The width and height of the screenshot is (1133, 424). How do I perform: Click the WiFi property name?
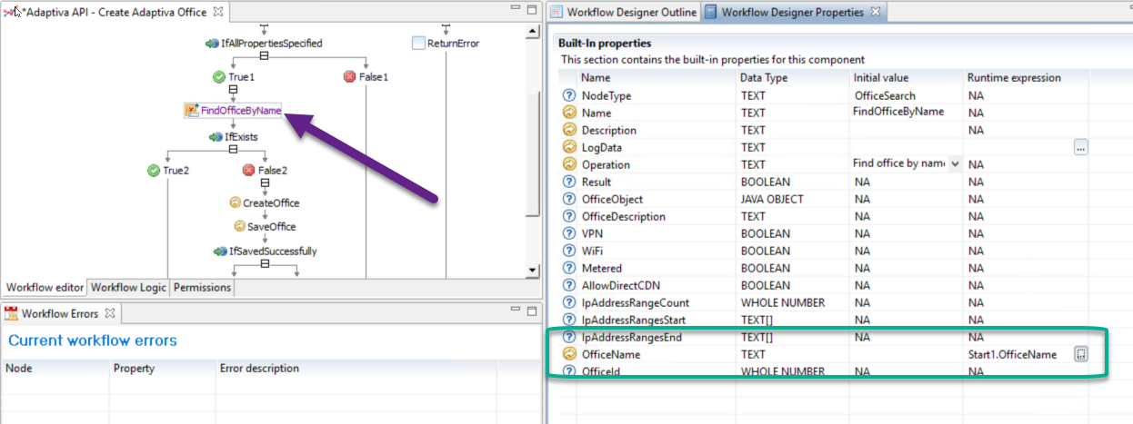pos(593,251)
